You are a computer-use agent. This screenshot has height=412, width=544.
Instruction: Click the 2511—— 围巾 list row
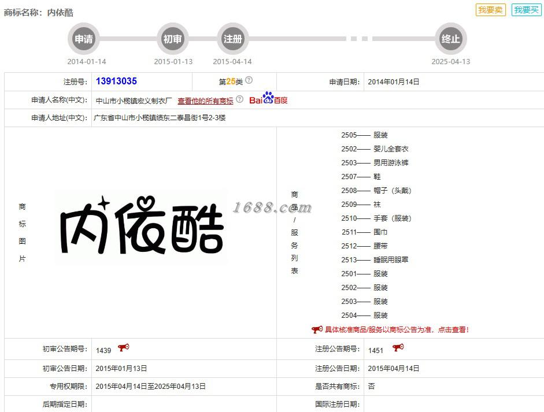[x=364, y=232]
